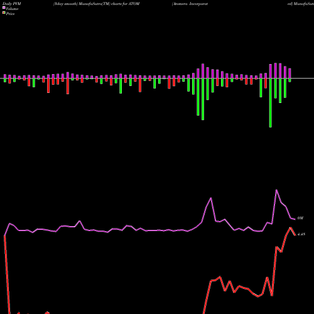Click the 'Atomera Incorporat' company name text
The height and width of the screenshot is (314, 314).
(x=190, y=4)
